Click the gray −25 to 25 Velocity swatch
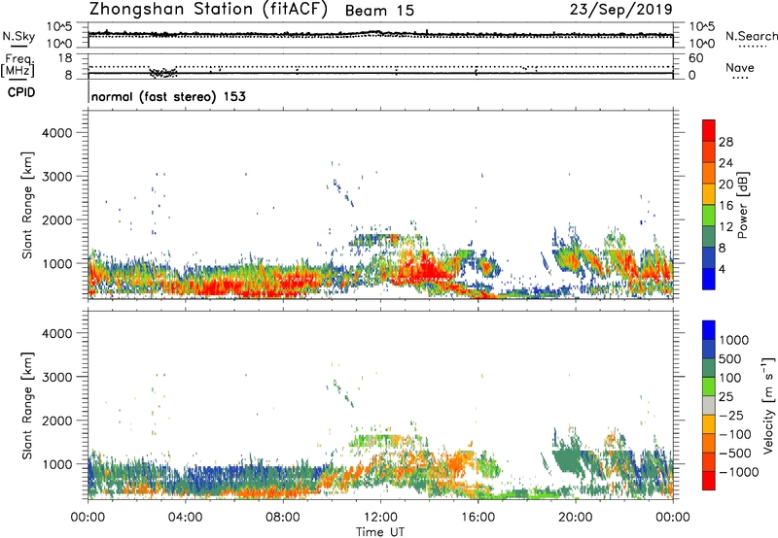Screen dimensions: 778x538 coord(709,405)
